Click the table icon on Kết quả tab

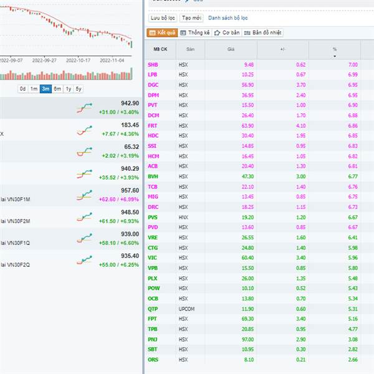[152, 33]
